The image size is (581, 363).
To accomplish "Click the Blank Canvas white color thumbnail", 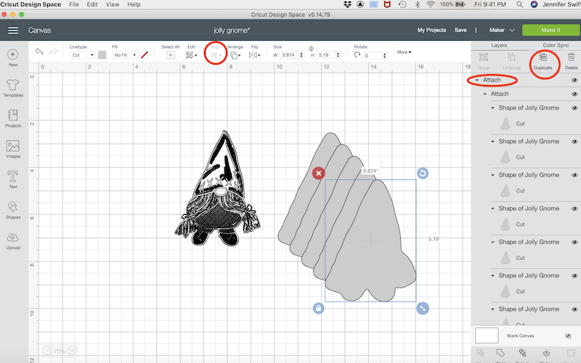I will click(x=487, y=335).
